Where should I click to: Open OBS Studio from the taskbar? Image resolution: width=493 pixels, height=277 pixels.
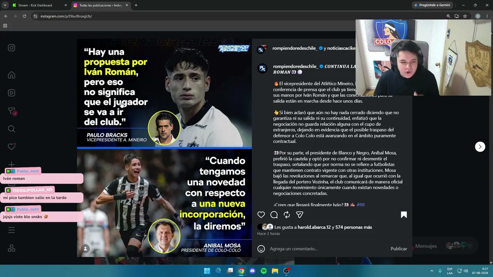point(286,271)
